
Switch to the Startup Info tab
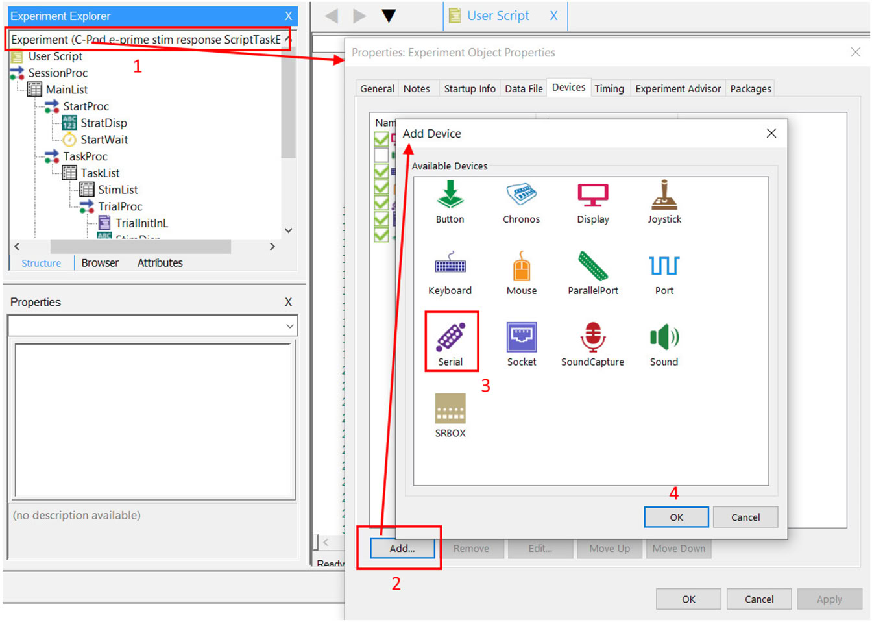point(469,89)
